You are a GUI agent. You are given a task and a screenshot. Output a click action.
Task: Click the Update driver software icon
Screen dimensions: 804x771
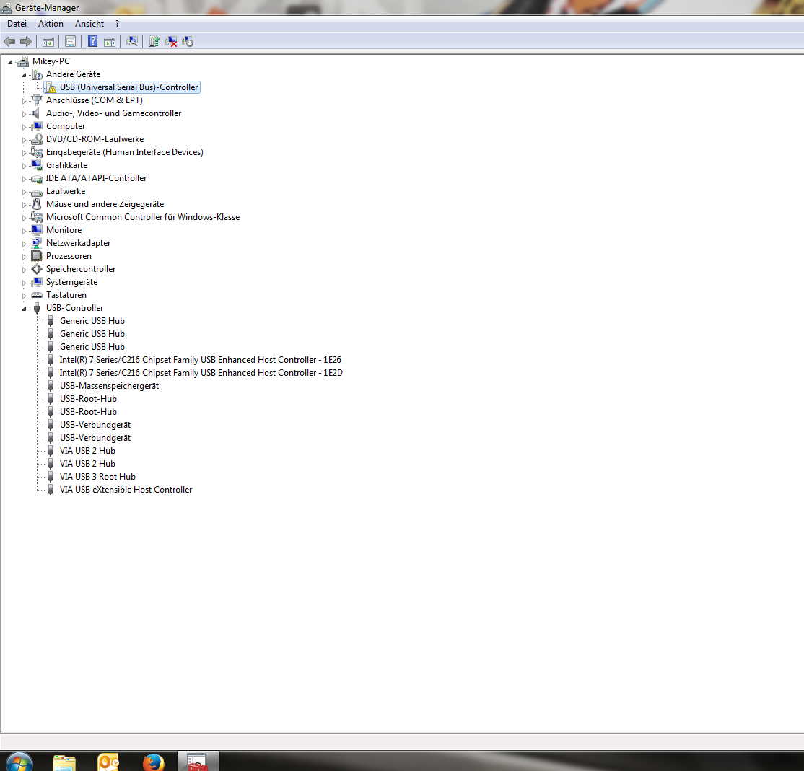pyautogui.click(x=154, y=42)
